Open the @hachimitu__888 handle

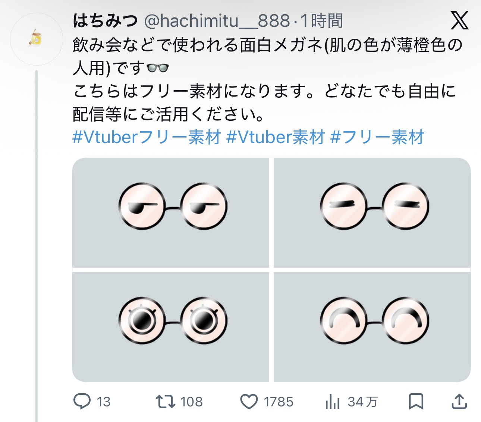pyautogui.click(x=217, y=21)
